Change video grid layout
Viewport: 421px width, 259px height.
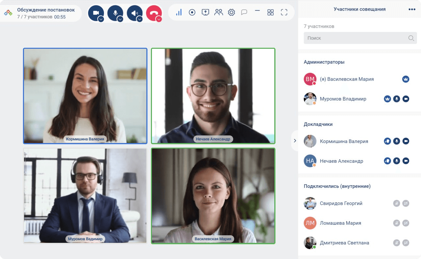[x=270, y=13]
